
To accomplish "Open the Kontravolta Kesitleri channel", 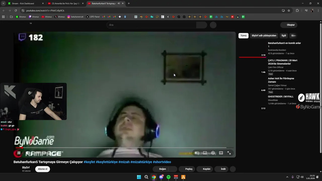I will coord(277,50).
